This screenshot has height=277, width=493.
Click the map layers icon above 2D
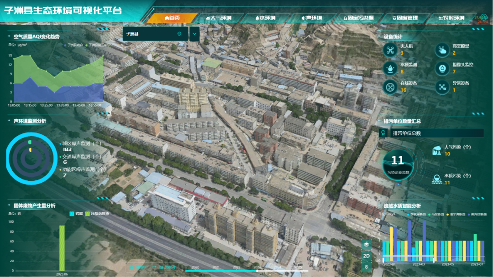366,245
